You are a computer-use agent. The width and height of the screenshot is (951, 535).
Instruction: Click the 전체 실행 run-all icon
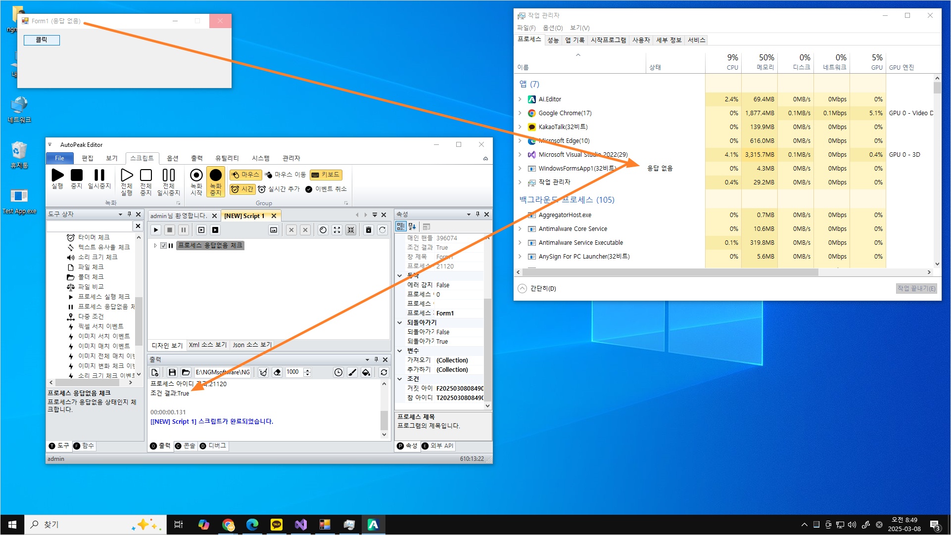127,176
